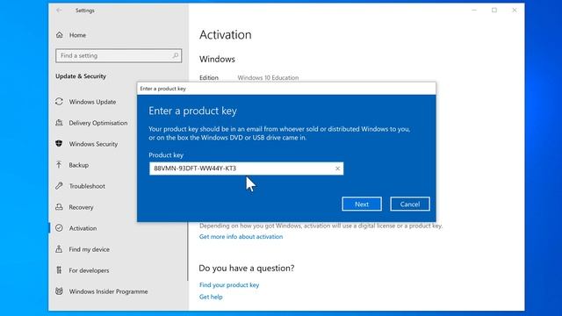Maximize the Settings window

[x=494, y=10]
